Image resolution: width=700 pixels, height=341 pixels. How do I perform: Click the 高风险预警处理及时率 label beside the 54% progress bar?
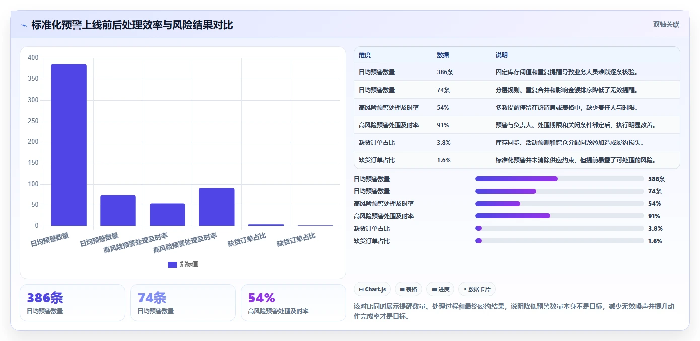coord(384,204)
